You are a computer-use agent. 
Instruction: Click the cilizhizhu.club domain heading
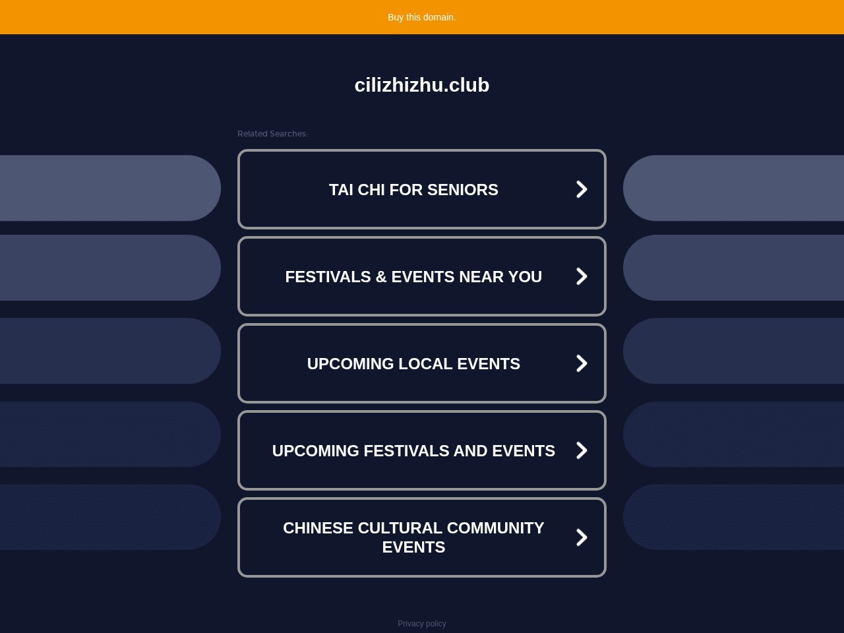(422, 85)
